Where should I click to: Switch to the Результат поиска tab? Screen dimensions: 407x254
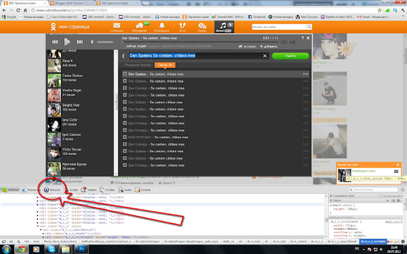tap(137, 65)
